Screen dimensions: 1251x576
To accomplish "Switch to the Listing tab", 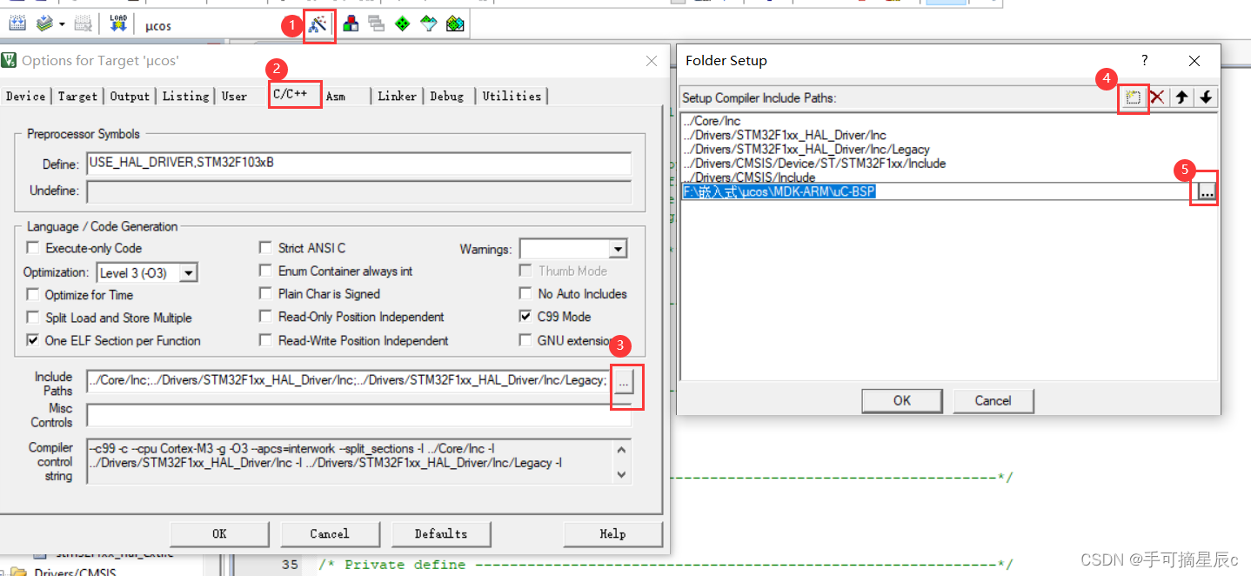I will 185,97.
